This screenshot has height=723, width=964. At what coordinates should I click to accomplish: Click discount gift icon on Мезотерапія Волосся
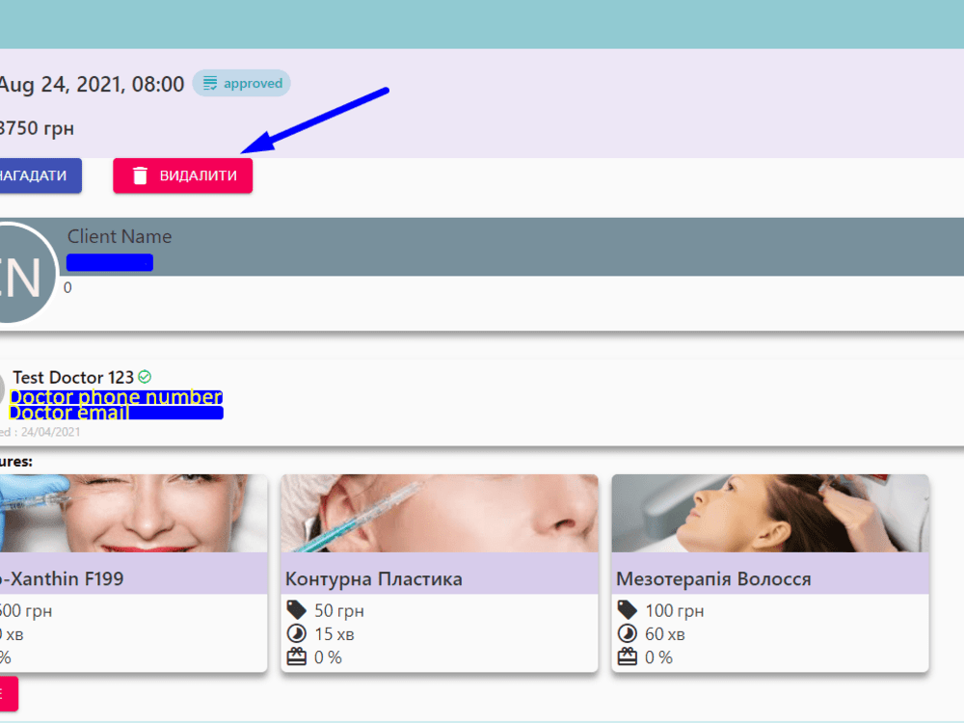point(628,656)
